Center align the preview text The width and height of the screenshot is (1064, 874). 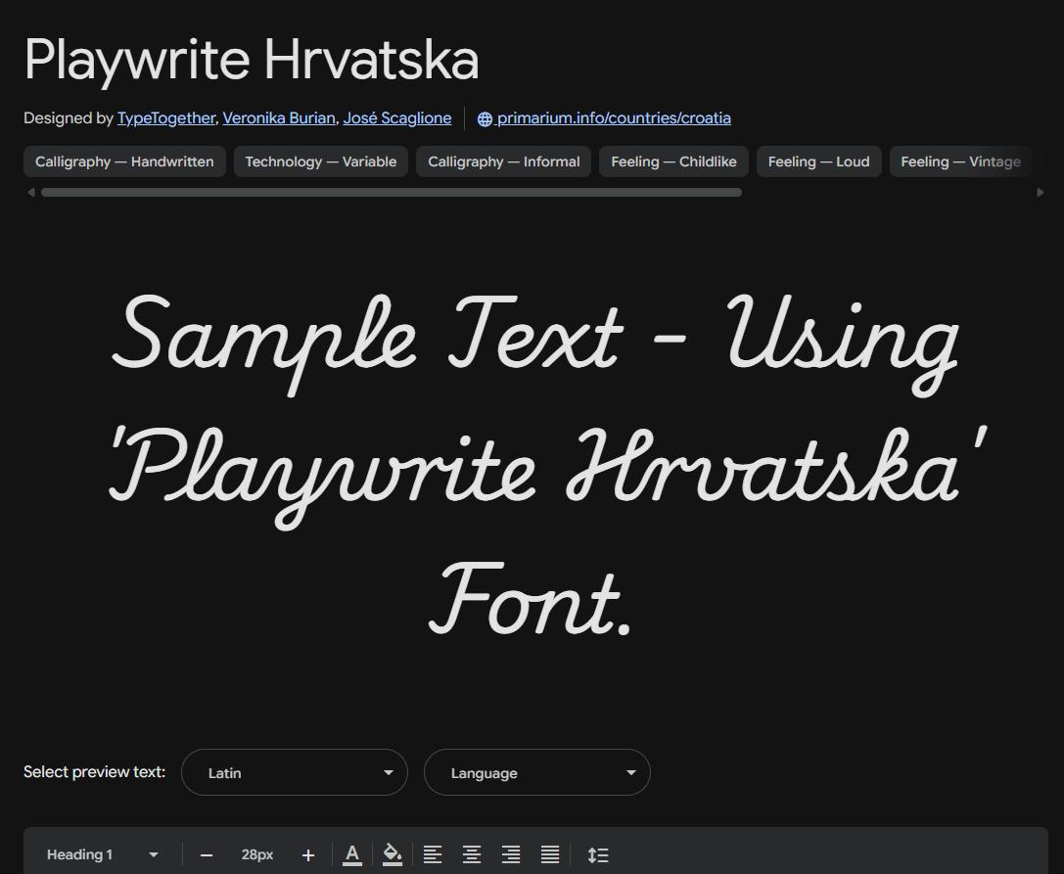coord(472,854)
